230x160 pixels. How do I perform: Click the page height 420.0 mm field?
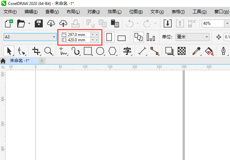79,40
